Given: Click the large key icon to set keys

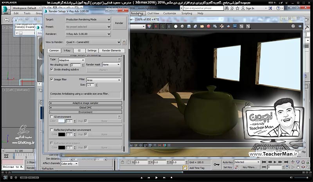Looking at the screenshot, I should [217, 164].
